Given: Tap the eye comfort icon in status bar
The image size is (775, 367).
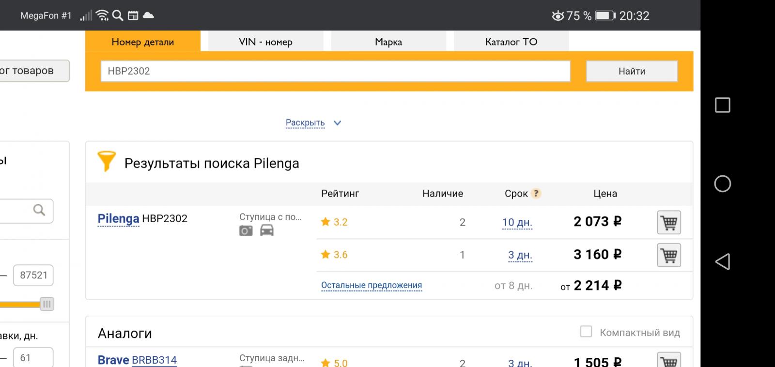Looking at the screenshot, I should [x=558, y=15].
